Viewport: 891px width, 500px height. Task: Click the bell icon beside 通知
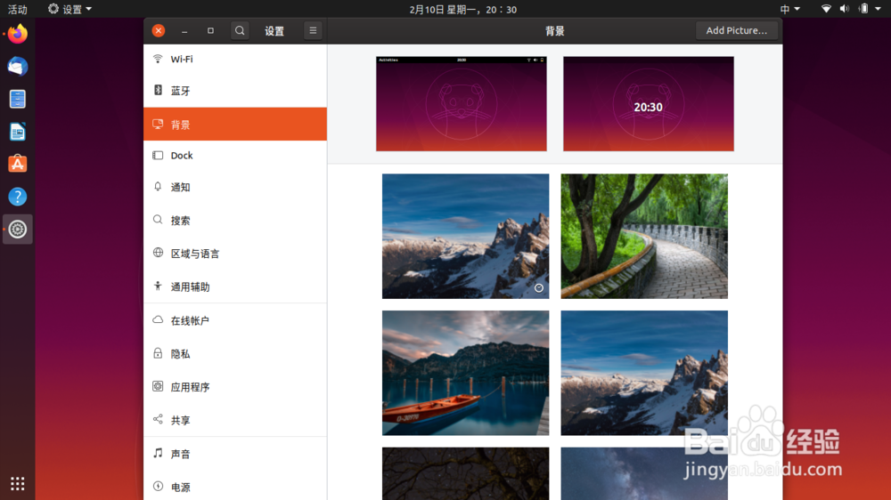[158, 186]
